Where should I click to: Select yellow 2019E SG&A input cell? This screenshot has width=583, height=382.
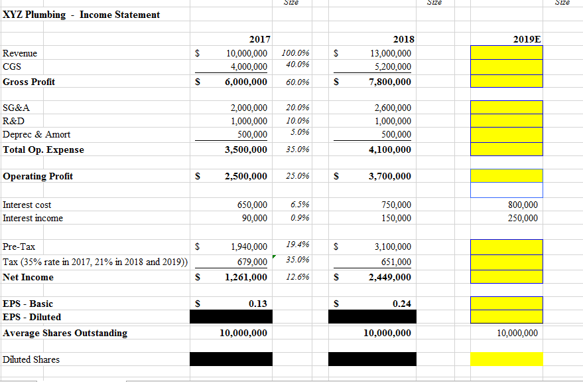pyautogui.click(x=507, y=107)
